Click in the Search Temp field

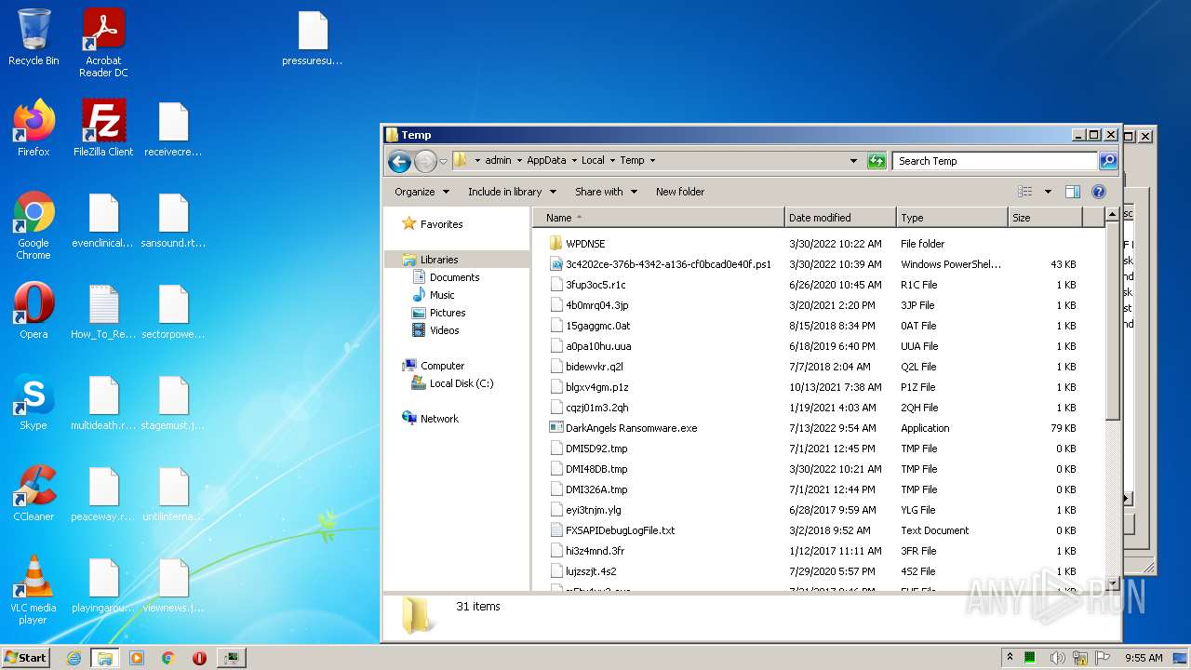click(995, 161)
